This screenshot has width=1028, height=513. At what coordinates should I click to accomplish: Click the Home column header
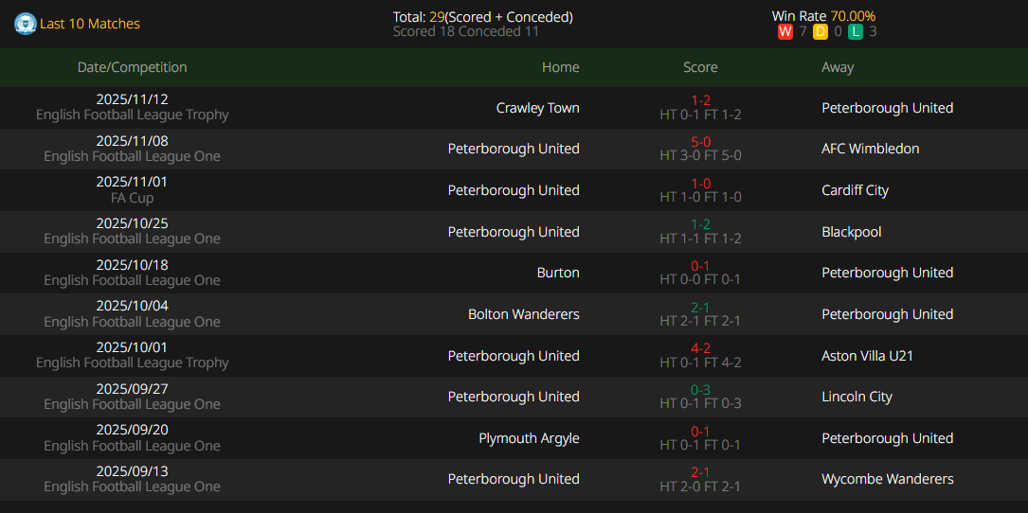coord(560,67)
